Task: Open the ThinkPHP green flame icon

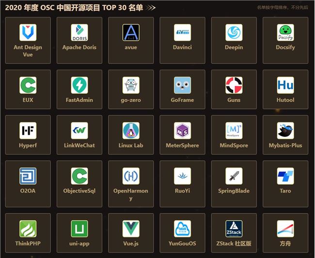Action: click(x=28, y=228)
